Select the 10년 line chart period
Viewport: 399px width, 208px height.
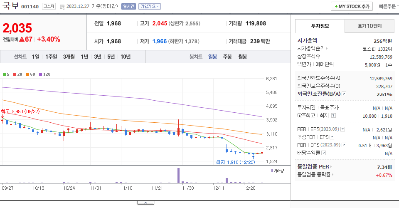pos(126,57)
